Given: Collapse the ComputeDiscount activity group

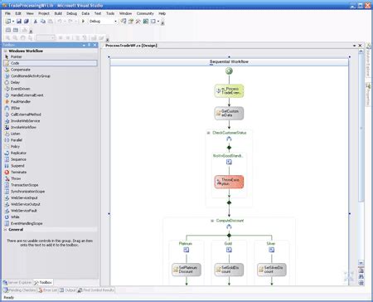Looking at the screenshot, I should [212, 221].
